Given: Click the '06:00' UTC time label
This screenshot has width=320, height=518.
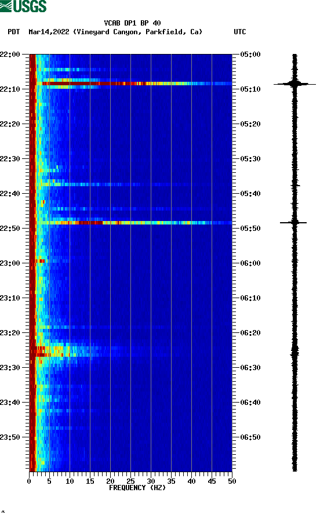Looking at the screenshot, I should tap(250, 263).
